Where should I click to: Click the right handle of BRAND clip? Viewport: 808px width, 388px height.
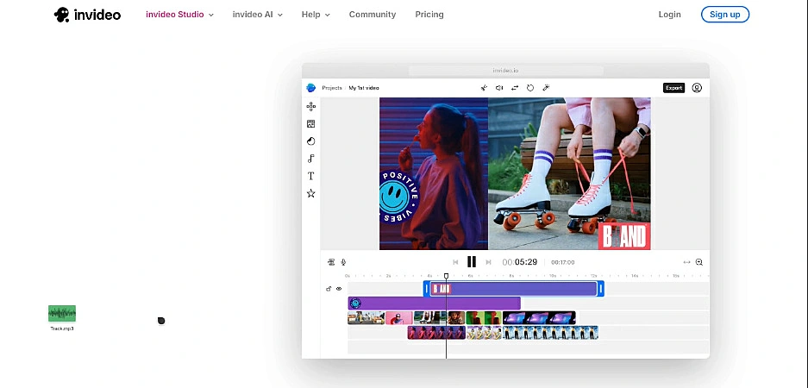tap(600, 289)
